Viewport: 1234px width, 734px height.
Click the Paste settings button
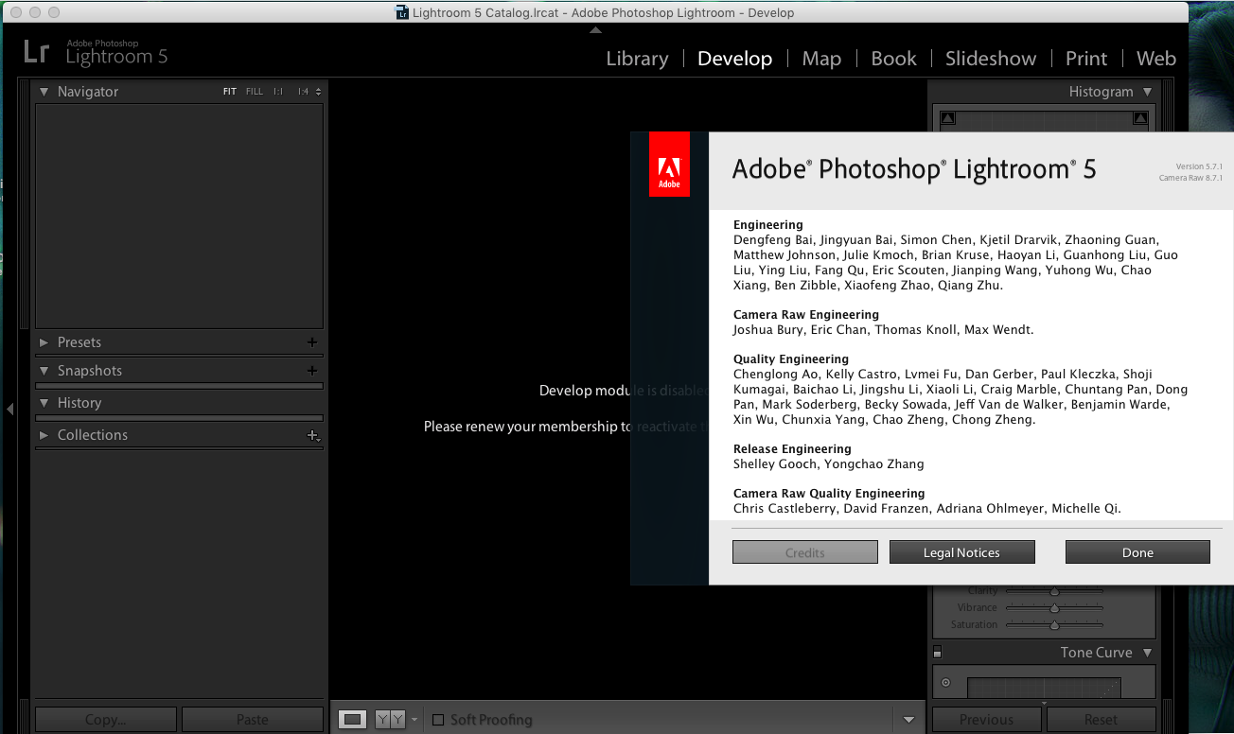click(253, 720)
